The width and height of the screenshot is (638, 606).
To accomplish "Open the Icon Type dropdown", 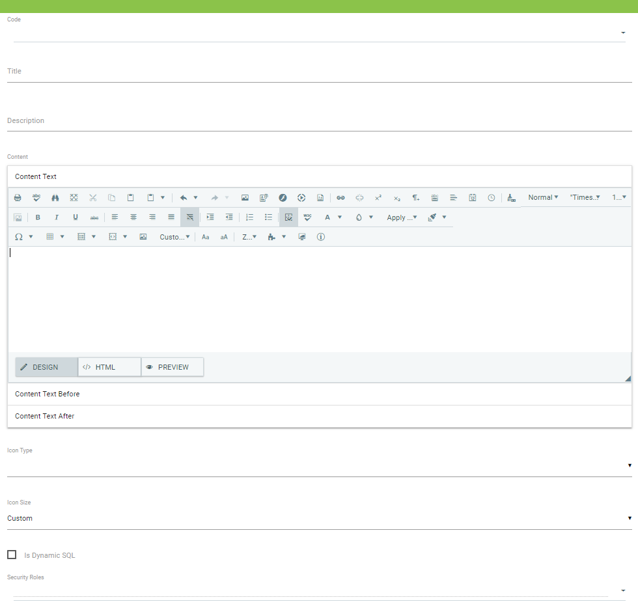I will tap(319, 465).
